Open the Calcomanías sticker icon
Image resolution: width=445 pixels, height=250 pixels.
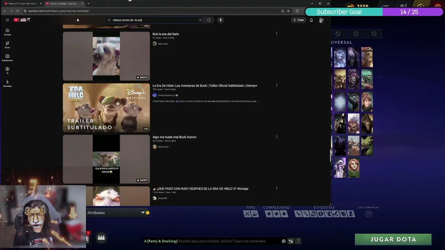369,214
